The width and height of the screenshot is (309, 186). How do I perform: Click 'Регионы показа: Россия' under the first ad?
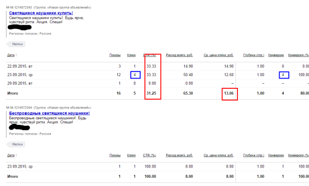(30, 33)
